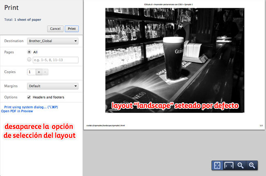Open the Destination printer dropdown
The height and width of the screenshot is (176, 266).
pyautogui.click(x=53, y=41)
